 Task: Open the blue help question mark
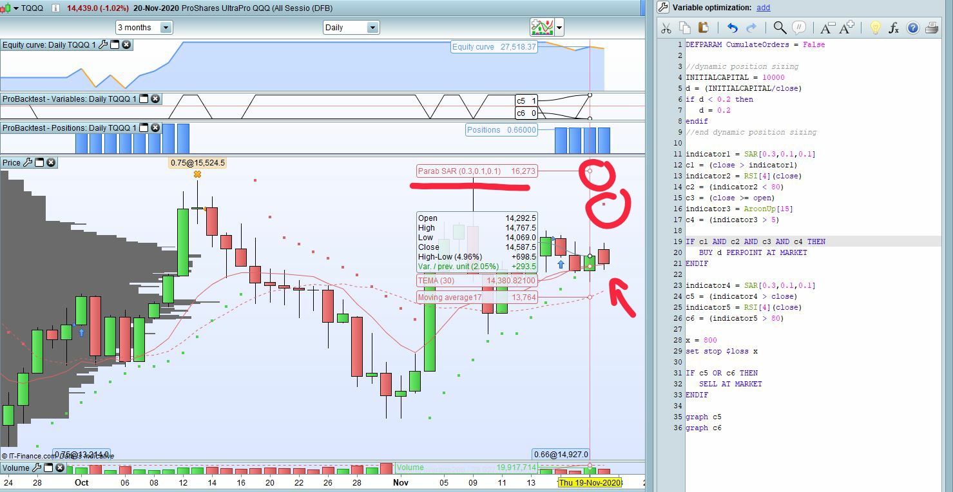912,28
